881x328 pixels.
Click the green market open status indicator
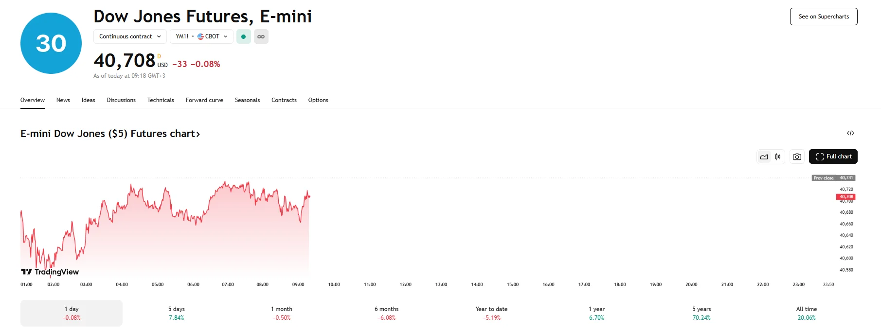tap(244, 36)
